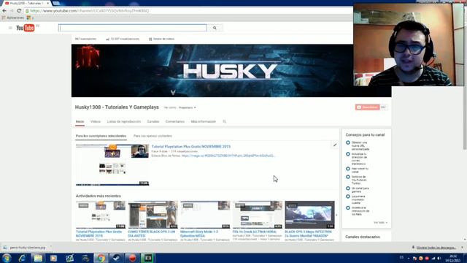Open the green-framed app taskbar icon
The image size is (467, 263).
coord(148,258)
